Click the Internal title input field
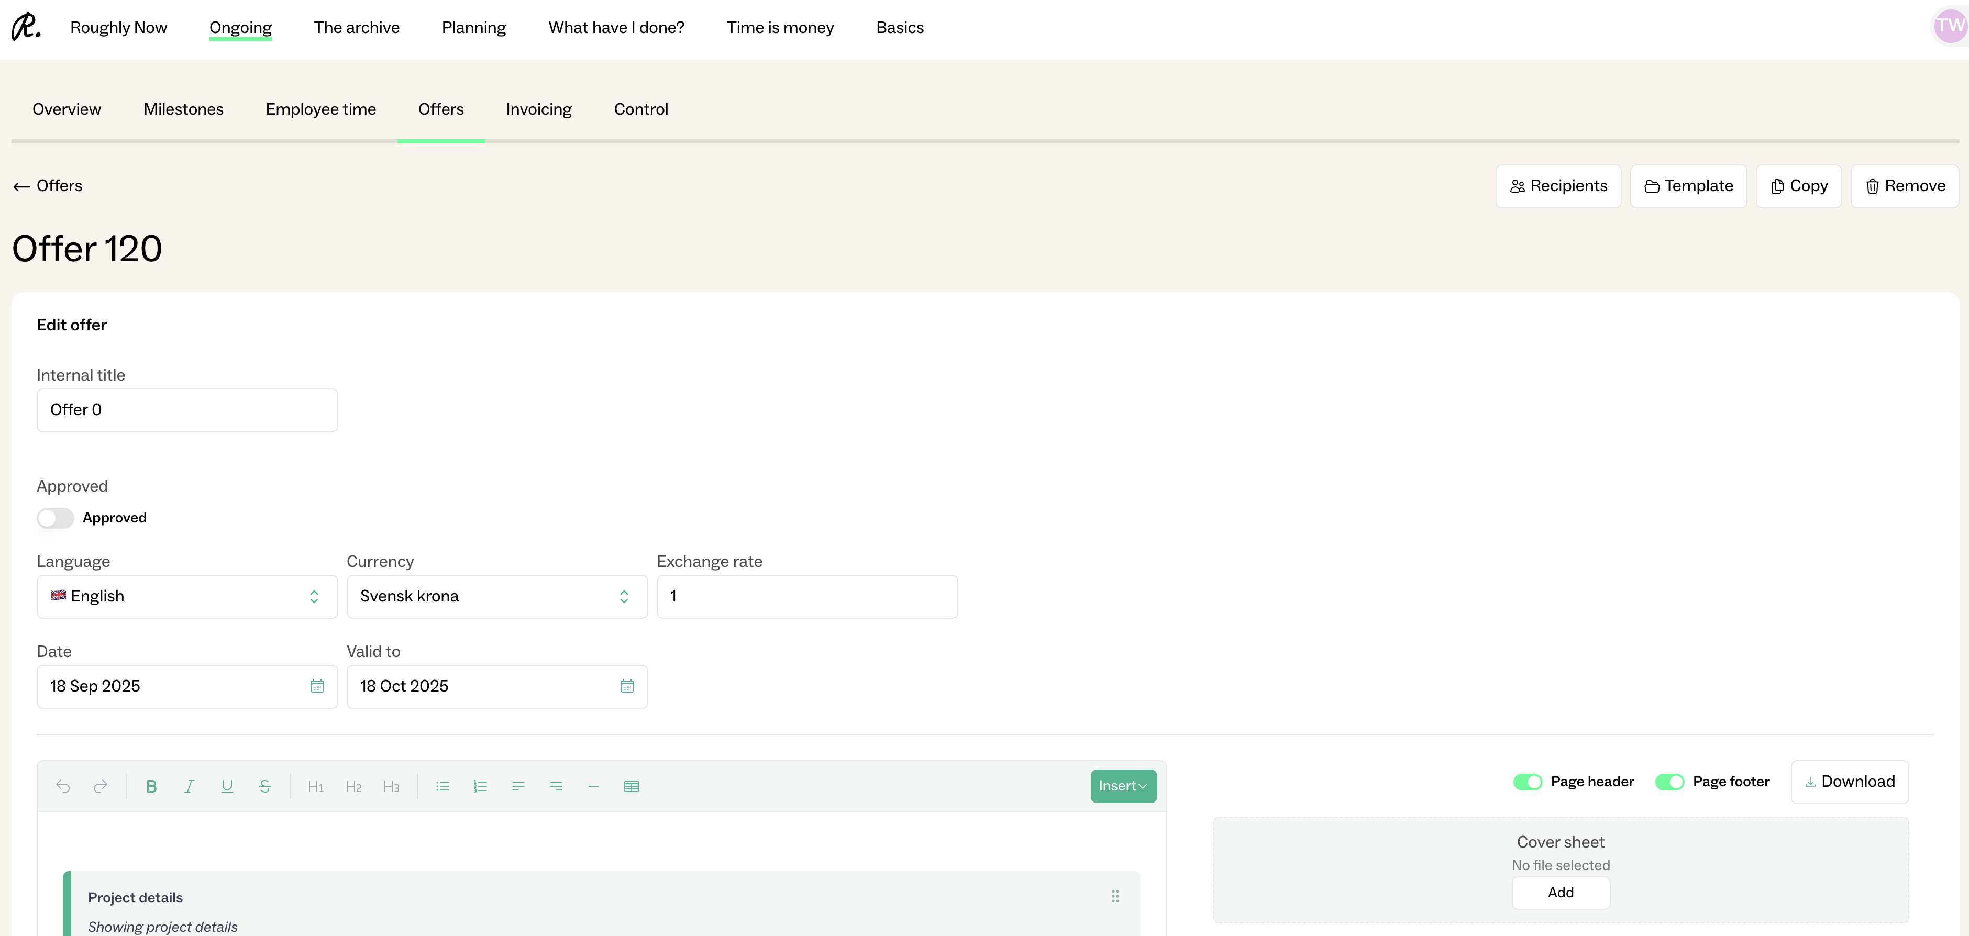This screenshot has height=936, width=1969. (x=186, y=410)
